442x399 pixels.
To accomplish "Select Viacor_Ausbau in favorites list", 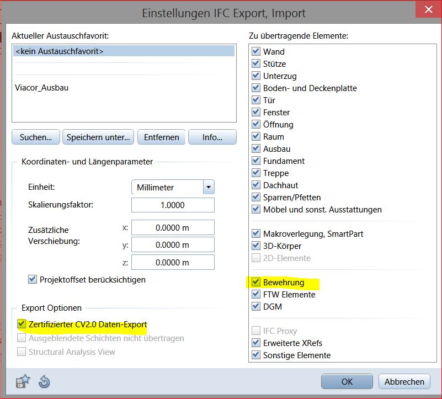I will [42, 88].
